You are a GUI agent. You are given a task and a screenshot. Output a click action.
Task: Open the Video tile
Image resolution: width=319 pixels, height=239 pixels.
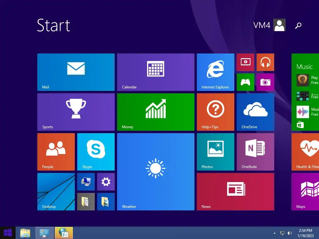(245, 62)
